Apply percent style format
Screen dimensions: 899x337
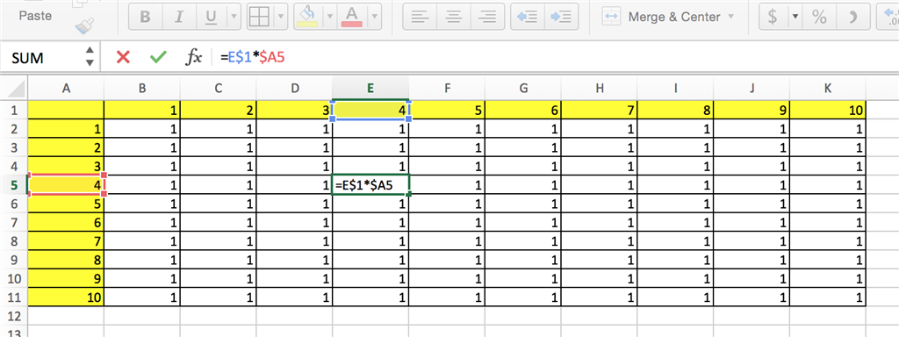(819, 17)
